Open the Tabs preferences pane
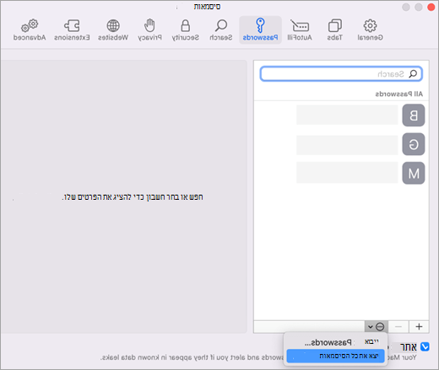The width and height of the screenshot is (439, 370). pyautogui.click(x=334, y=29)
